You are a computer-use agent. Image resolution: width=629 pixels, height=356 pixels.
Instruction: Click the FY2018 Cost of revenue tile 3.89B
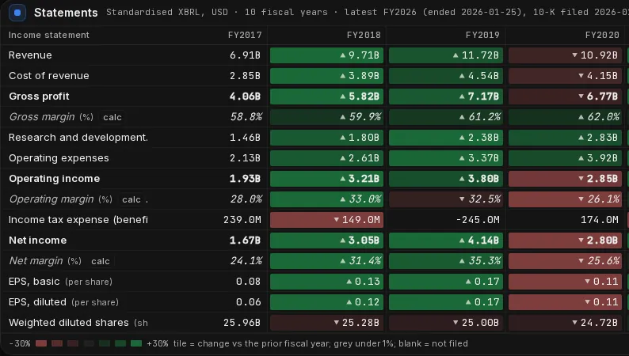[326, 76]
